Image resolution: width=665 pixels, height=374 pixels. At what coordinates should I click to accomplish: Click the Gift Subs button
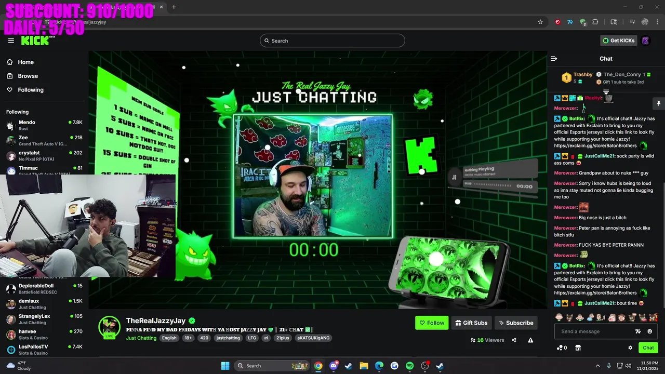click(x=471, y=323)
